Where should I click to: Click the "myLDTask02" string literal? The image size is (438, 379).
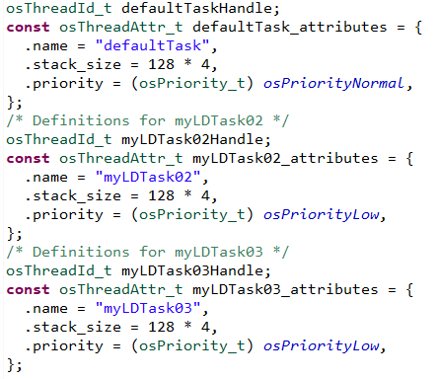[148, 177]
